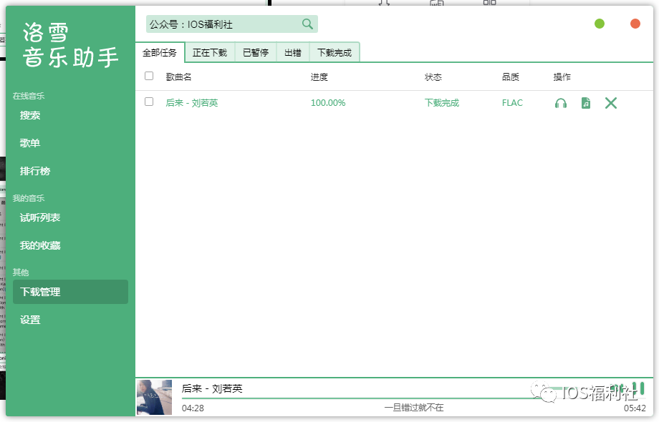Click the album cover thumbnail in player
This screenshot has height=422, width=659.
[155, 397]
